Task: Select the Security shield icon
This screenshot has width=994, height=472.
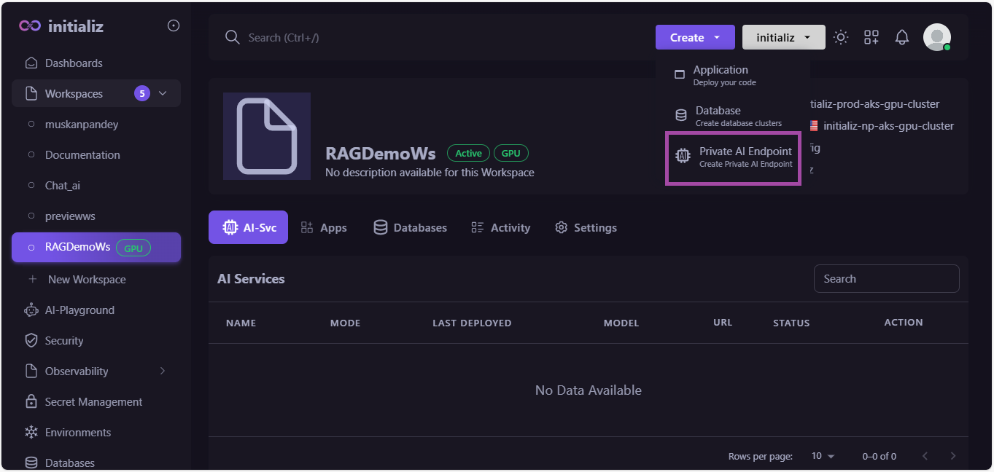Action: click(31, 340)
